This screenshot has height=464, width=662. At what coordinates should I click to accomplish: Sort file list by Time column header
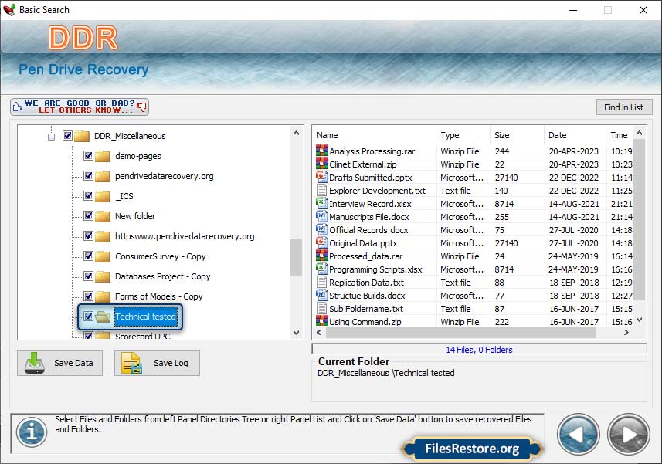click(620, 135)
